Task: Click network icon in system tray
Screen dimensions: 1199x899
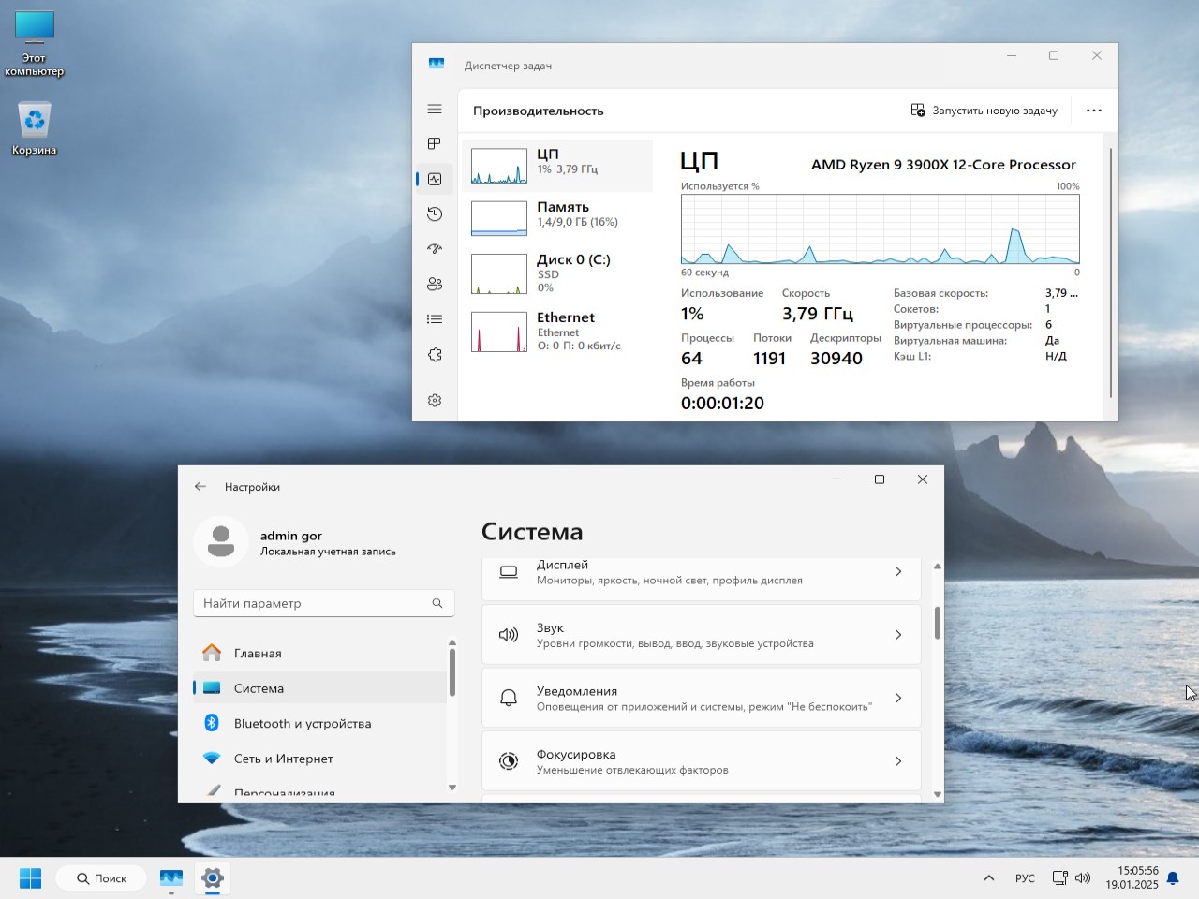Action: point(1059,878)
